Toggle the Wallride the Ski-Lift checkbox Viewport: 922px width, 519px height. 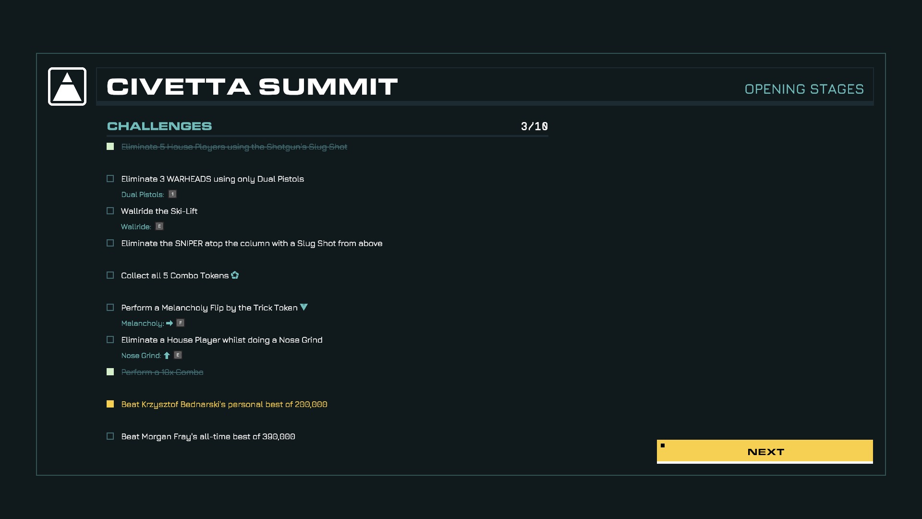point(110,211)
